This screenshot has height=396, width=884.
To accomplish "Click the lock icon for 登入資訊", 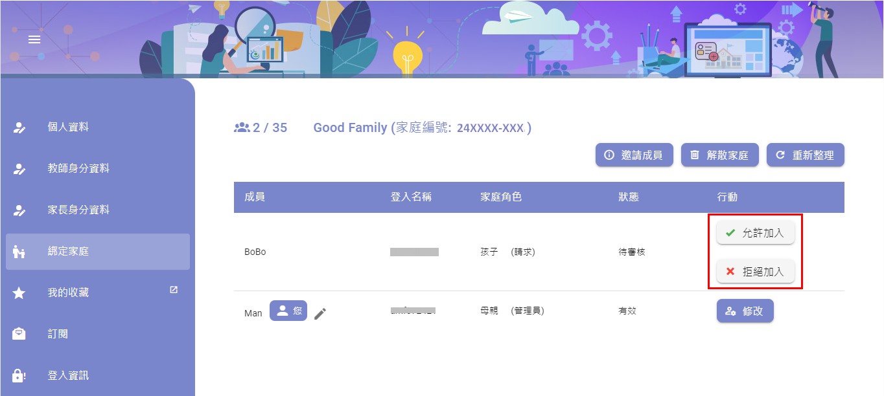I will click(x=19, y=376).
